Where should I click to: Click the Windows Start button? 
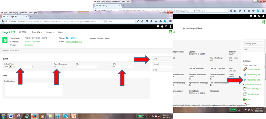(3, 116)
